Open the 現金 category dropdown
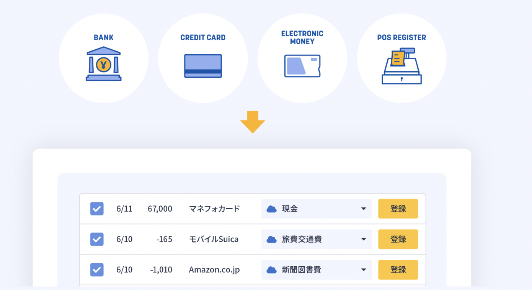532x290 pixels. [317, 209]
